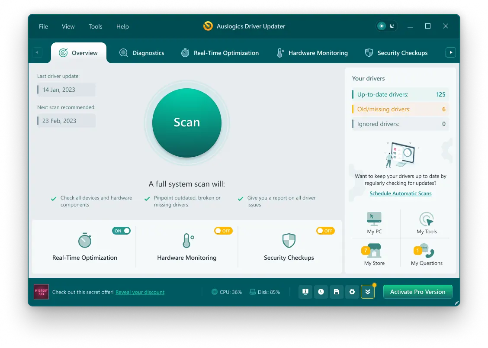The width and height of the screenshot is (488, 348).
Task: Turn off the Real-Time Optimization ON switch
Action: tap(122, 231)
